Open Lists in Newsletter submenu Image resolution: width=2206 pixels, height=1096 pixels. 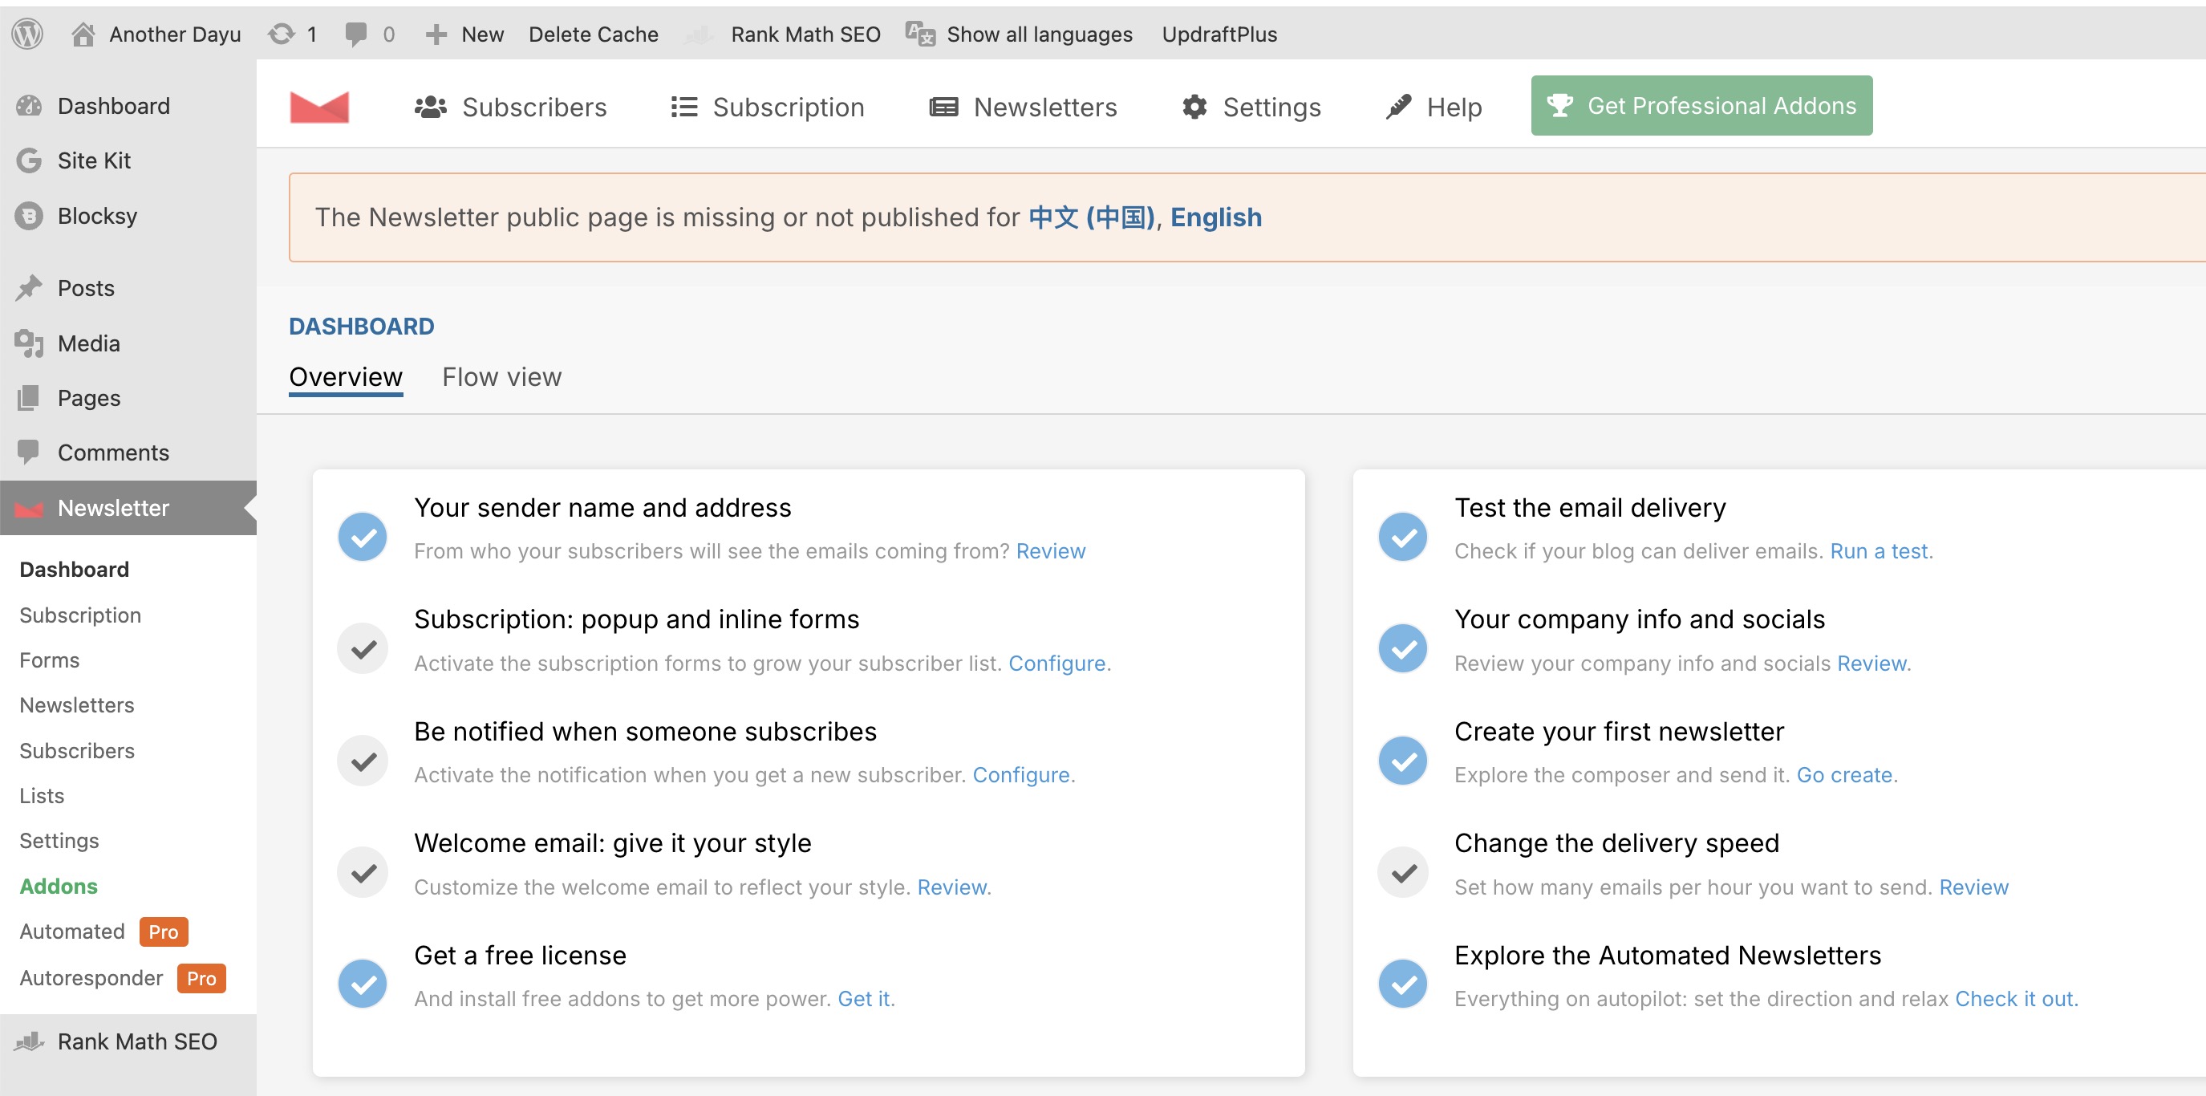pyautogui.click(x=42, y=795)
